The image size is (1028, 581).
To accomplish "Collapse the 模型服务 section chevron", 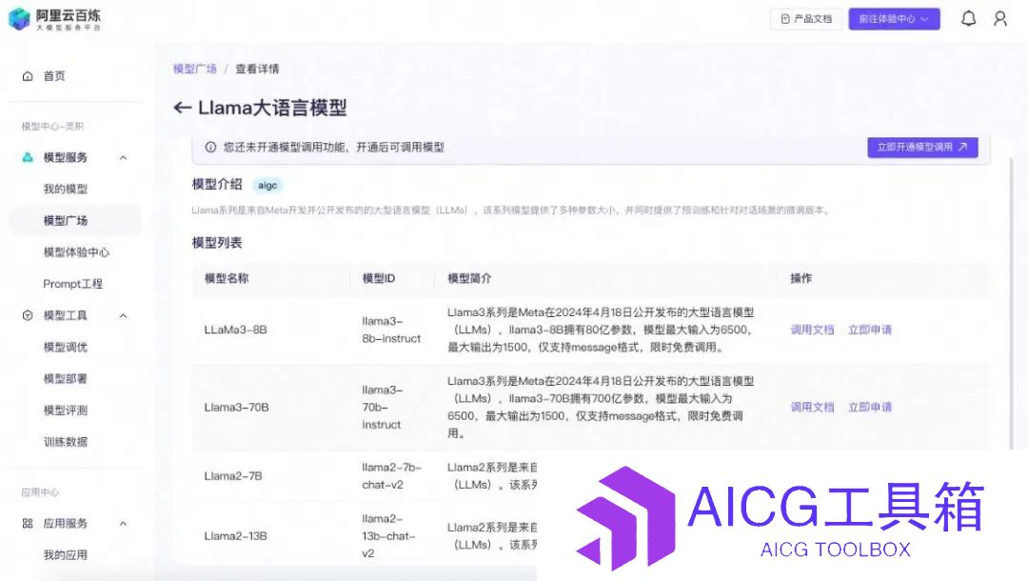I will coord(123,157).
